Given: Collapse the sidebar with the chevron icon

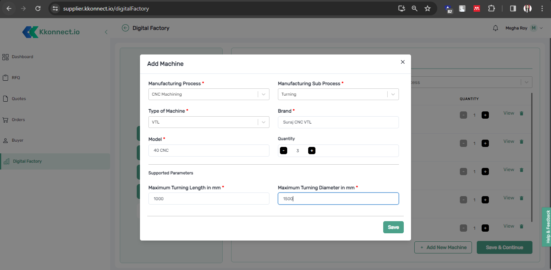Looking at the screenshot, I should click(x=106, y=32).
